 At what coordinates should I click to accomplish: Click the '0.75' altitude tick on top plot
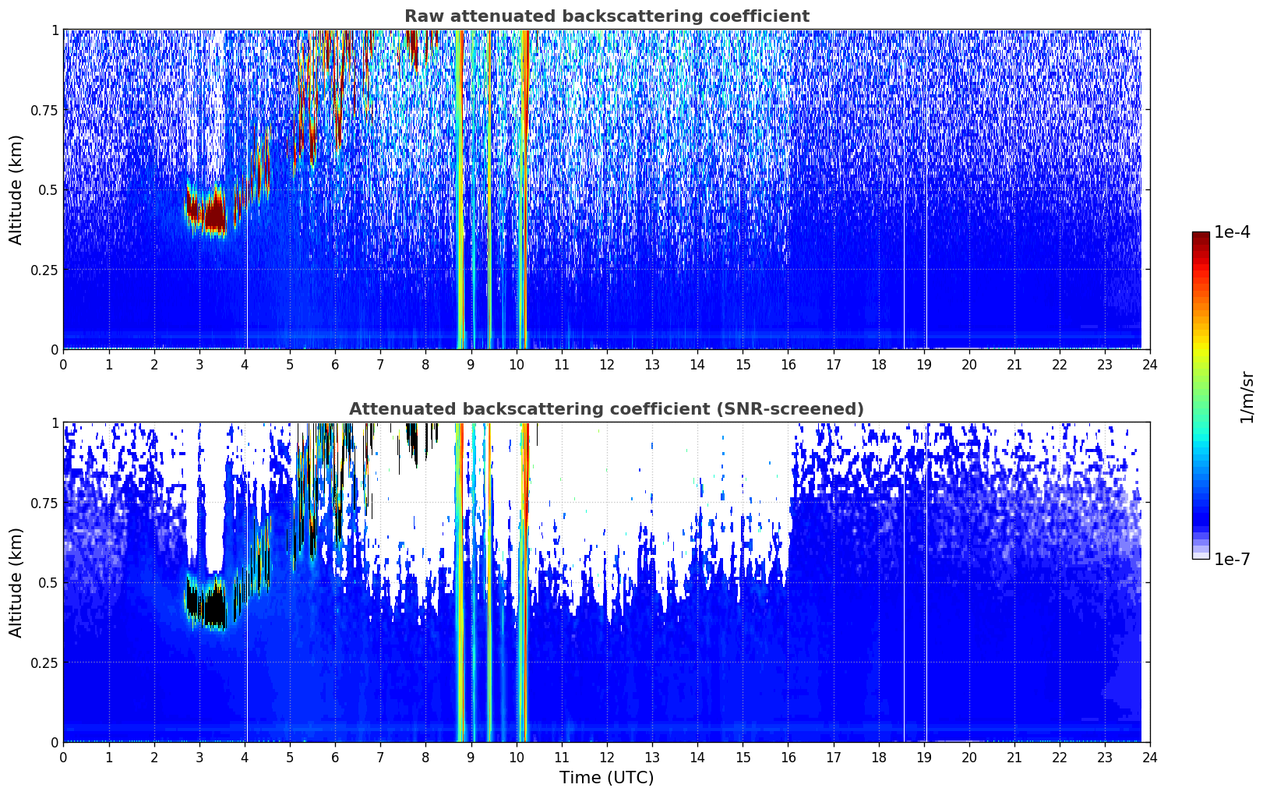[x=44, y=110]
